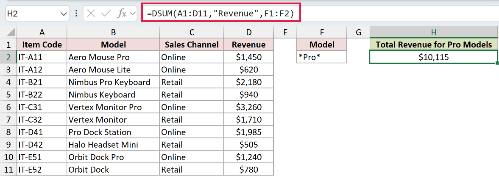Click the Model header cell in column B
This screenshot has height=176, width=499.
[x=113, y=45]
